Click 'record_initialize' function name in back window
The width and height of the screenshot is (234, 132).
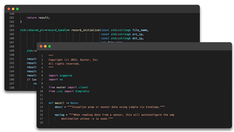(85, 30)
